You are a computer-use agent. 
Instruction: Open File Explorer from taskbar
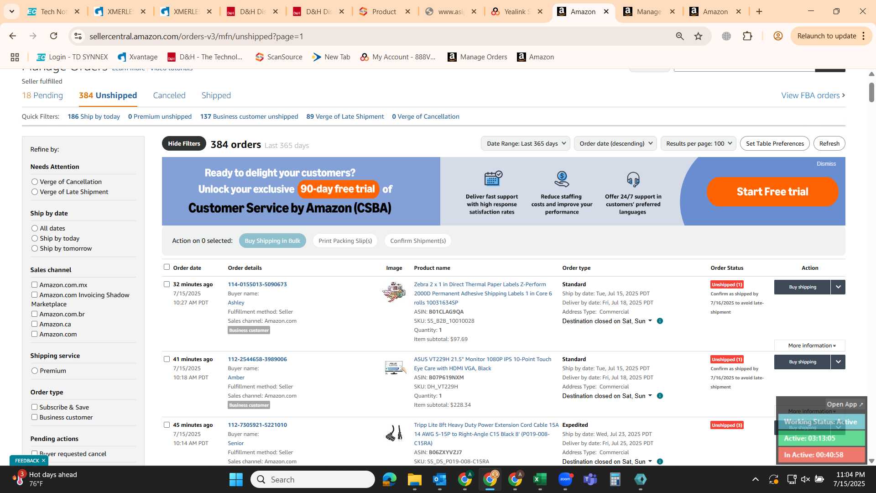(414, 479)
